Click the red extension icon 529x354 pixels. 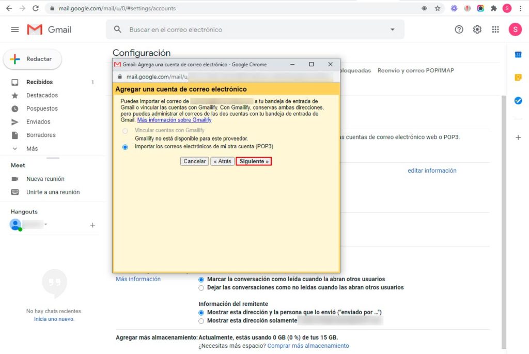(x=467, y=8)
